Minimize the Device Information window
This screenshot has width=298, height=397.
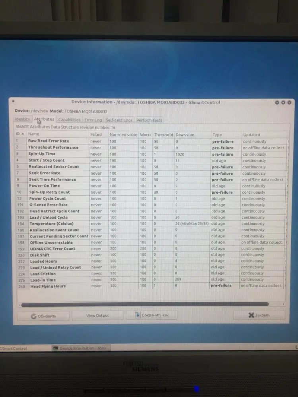pos(277,102)
